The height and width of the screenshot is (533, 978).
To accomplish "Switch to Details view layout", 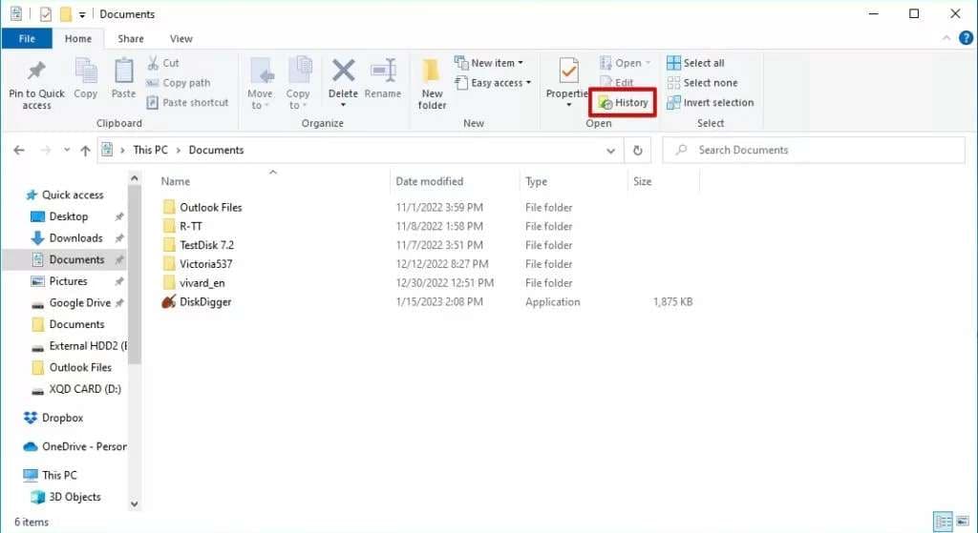I will [x=943, y=522].
